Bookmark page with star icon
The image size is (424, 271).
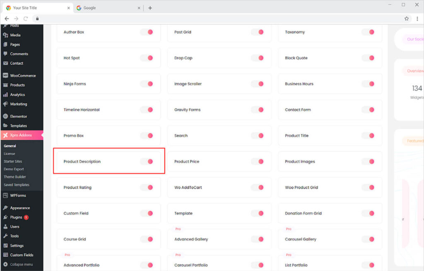[407, 19]
